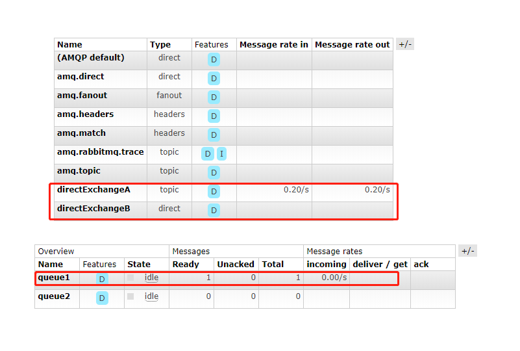Click directExchangeA message rate in 0.20/s
The image size is (520, 351).
tap(296, 190)
